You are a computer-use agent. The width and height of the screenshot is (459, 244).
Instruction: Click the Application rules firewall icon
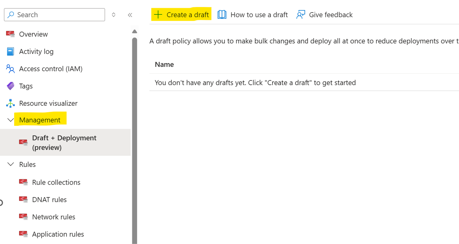(23, 234)
